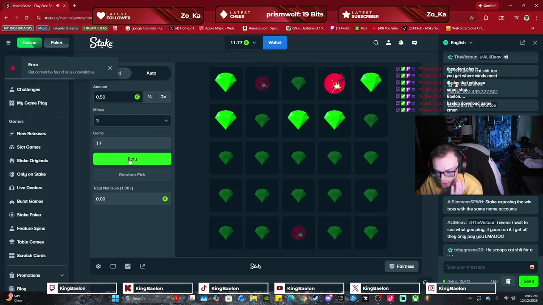This screenshot has height=305, width=543.
Task: Open the English language dropdown
Action: tap(458, 42)
